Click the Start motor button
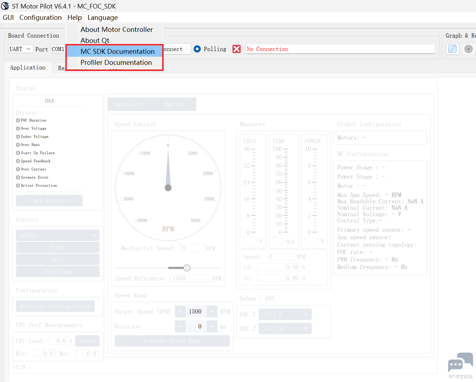The height and width of the screenshot is (382, 476). [58, 247]
